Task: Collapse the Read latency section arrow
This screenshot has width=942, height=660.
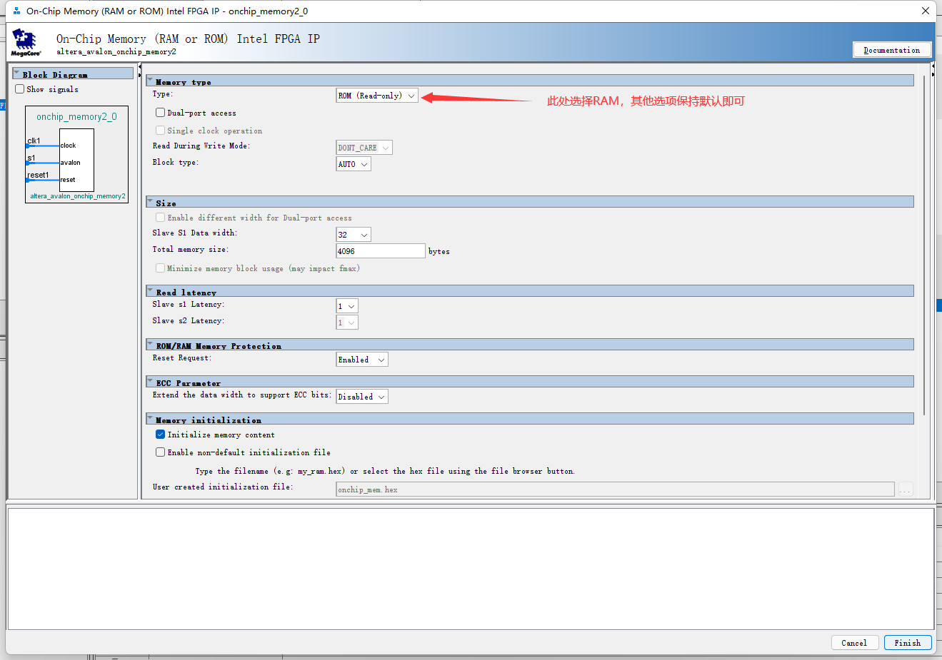Action: tap(150, 291)
